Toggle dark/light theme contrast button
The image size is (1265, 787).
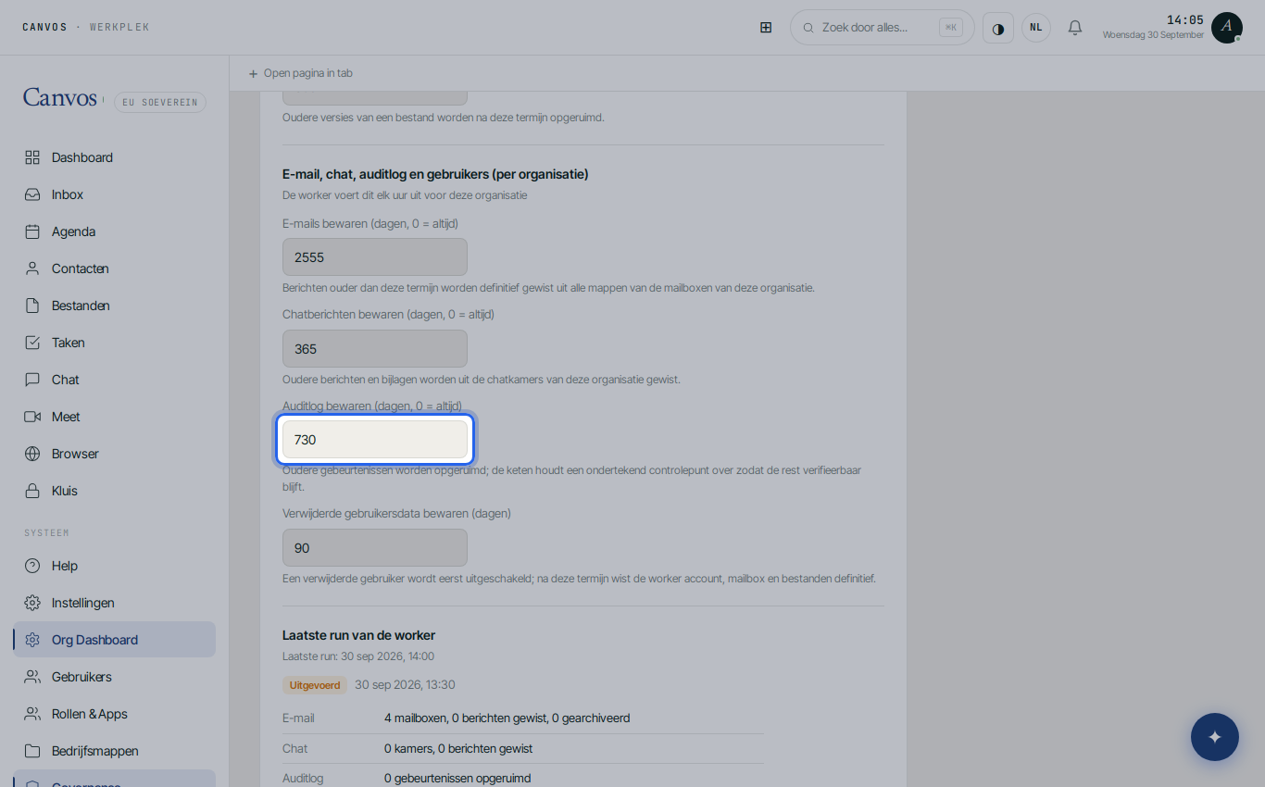pos(998,28)
